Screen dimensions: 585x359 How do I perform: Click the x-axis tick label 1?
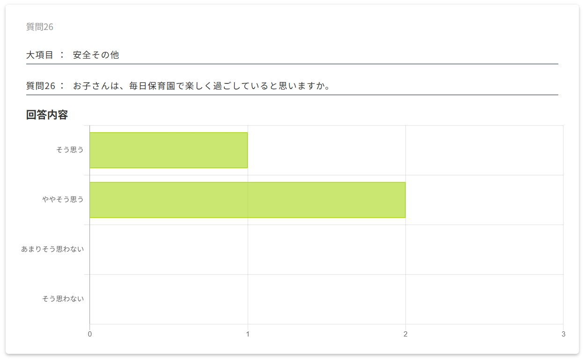(x=248, y=334)
